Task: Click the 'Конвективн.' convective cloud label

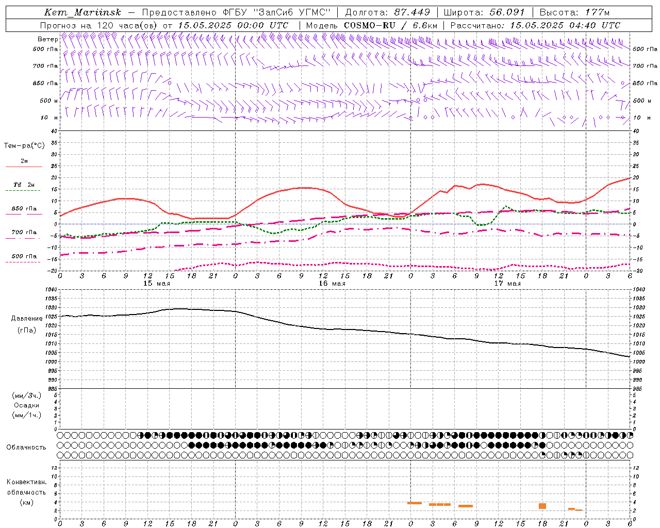Action: click(x=27, y=482)
